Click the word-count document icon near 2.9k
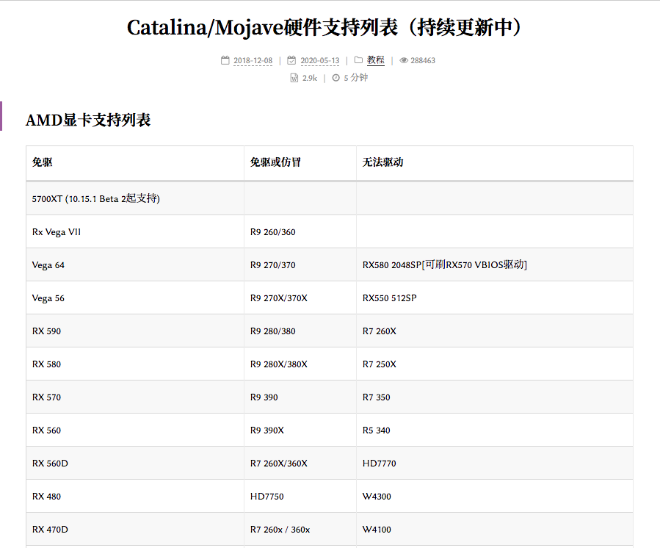This screenshot has width=660, height=548. (x=294, y=78)
